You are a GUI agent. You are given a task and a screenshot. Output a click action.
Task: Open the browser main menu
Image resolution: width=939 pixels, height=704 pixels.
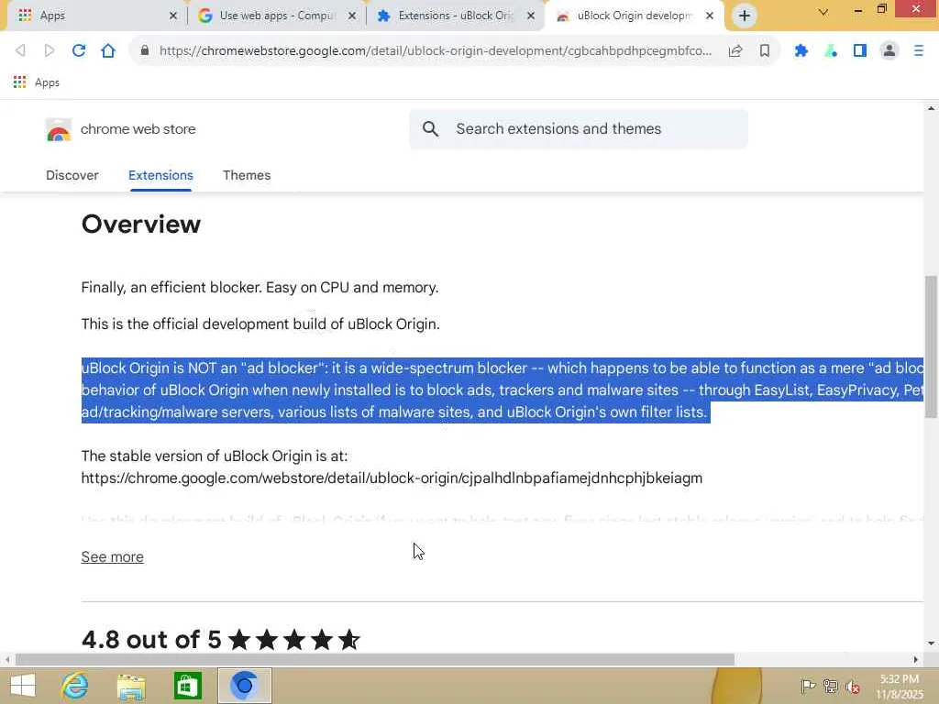click(x=919, y=51)
